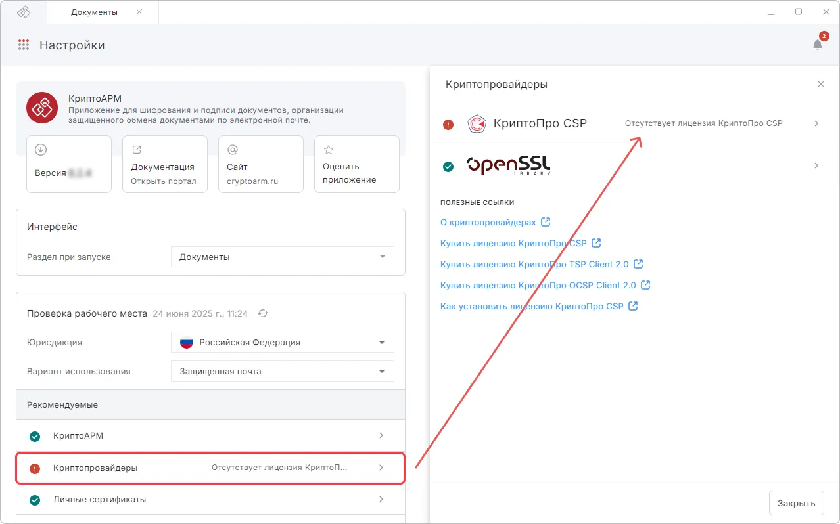Click green check icon next to OpenSSL
Image resolution: width=840 pixels, height=524 pixels.
[448, 166]
